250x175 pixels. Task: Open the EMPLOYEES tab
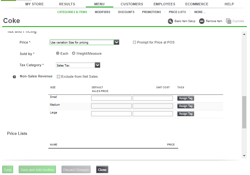pyautogui.click(x=164, y=4)
